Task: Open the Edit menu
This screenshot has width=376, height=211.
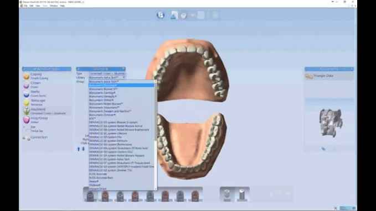Action: pyautogui.click(x=32, y=6)
